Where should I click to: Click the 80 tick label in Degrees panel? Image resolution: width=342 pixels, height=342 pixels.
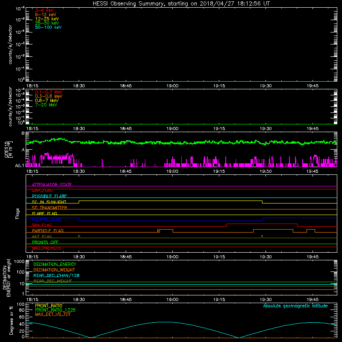pos(22,310)
